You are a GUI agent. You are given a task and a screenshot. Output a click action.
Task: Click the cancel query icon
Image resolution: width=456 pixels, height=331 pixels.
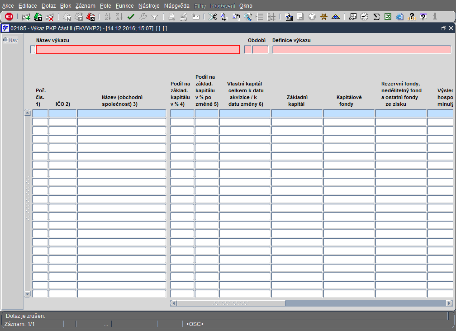click(90, 17)
